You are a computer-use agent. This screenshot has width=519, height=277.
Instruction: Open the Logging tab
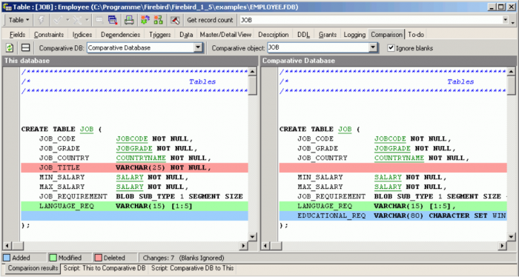(354, 34)
